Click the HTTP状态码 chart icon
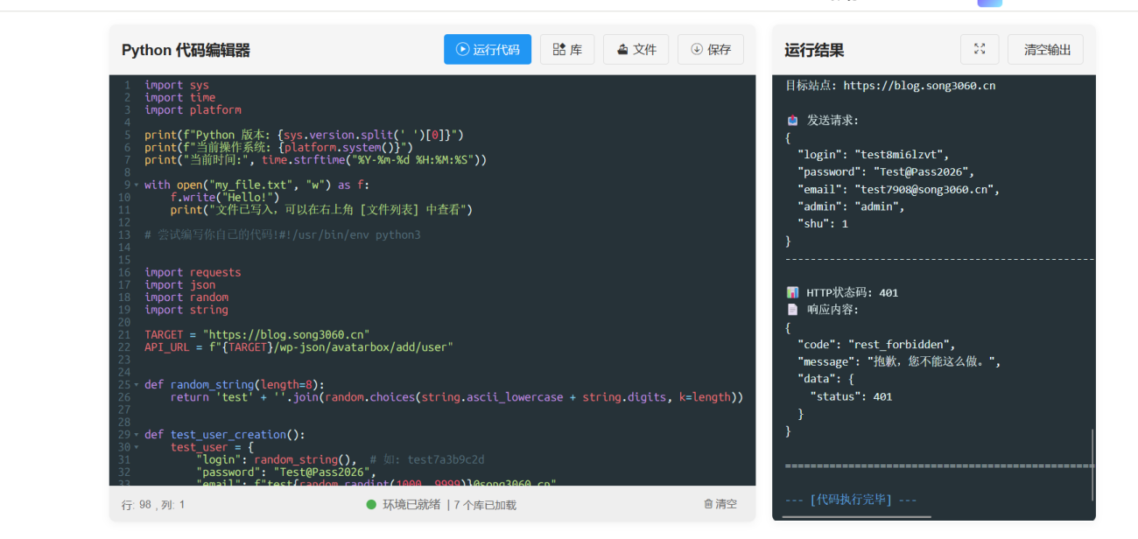Image resolution: width=1138 pixels, height=539 pixels. coord(792,292)
